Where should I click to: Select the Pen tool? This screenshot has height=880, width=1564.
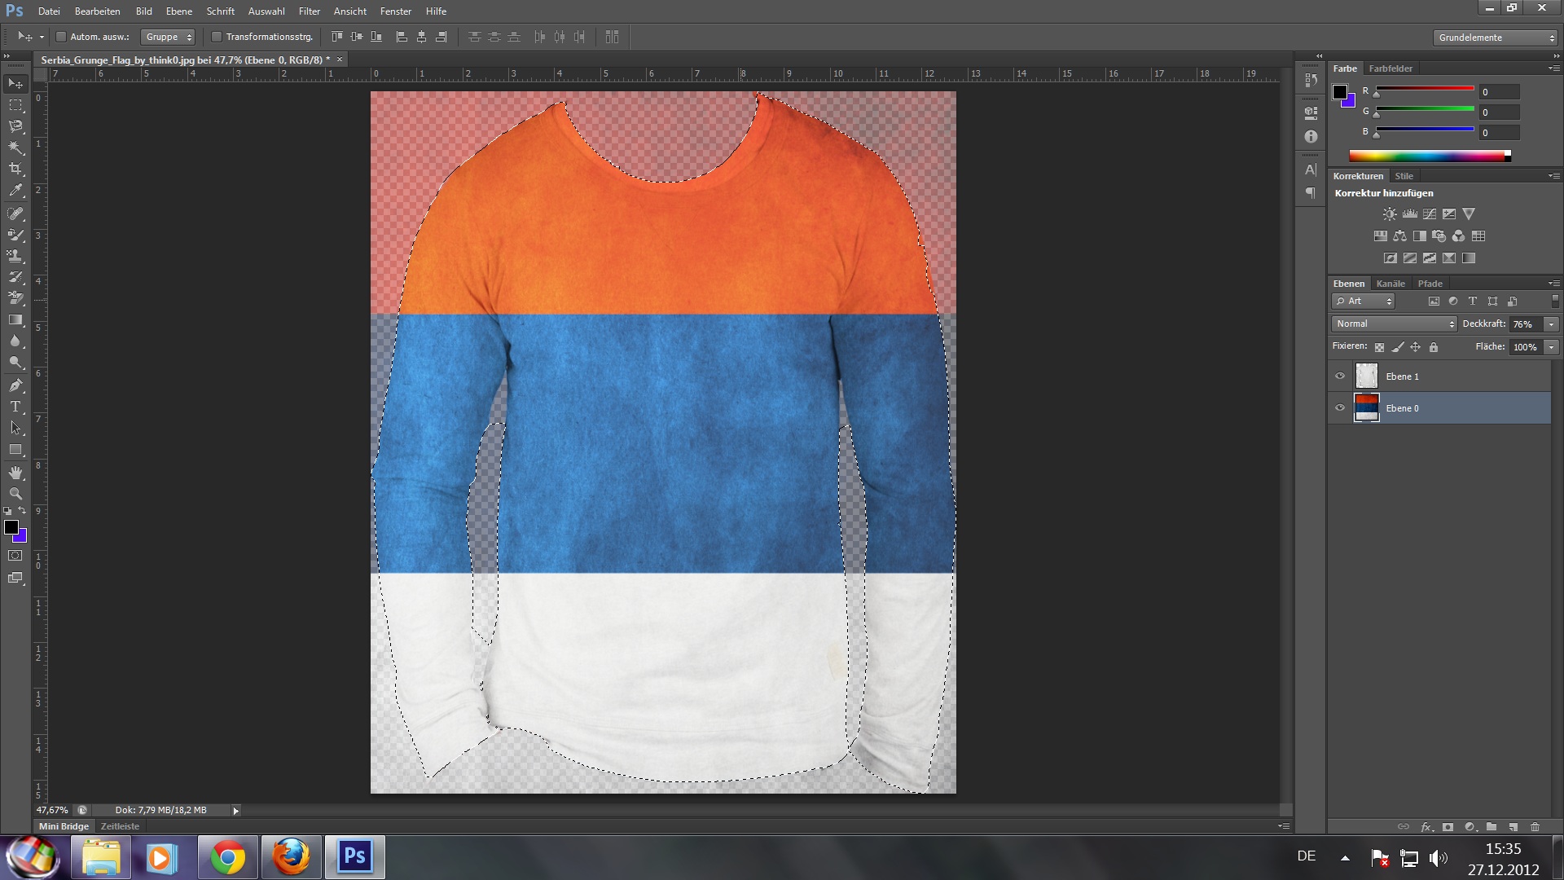[x=15, y=385]
